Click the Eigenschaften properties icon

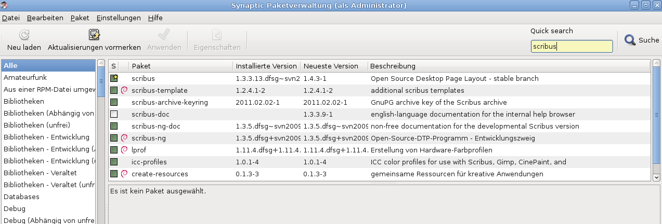pos(217,35)
